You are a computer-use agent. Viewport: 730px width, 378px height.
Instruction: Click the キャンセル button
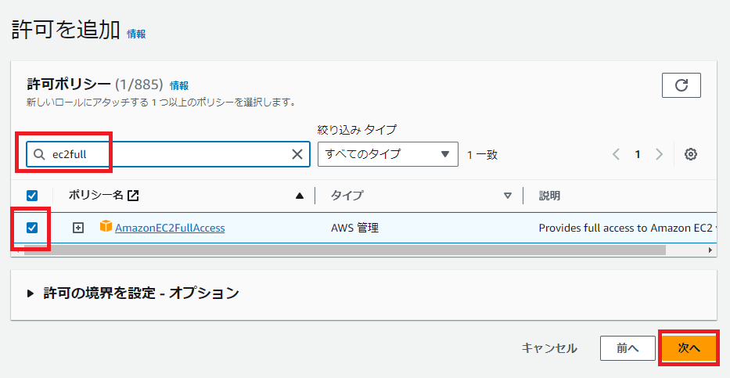tap(549, 347)
